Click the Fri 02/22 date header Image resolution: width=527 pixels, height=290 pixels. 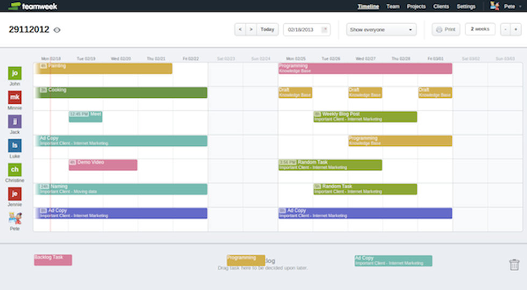point(190,59)
